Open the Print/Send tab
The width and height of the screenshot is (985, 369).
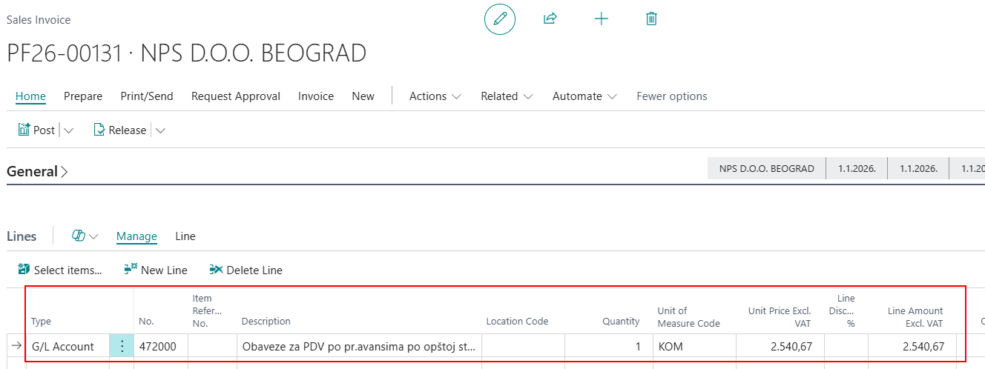[x=147, y=96]
